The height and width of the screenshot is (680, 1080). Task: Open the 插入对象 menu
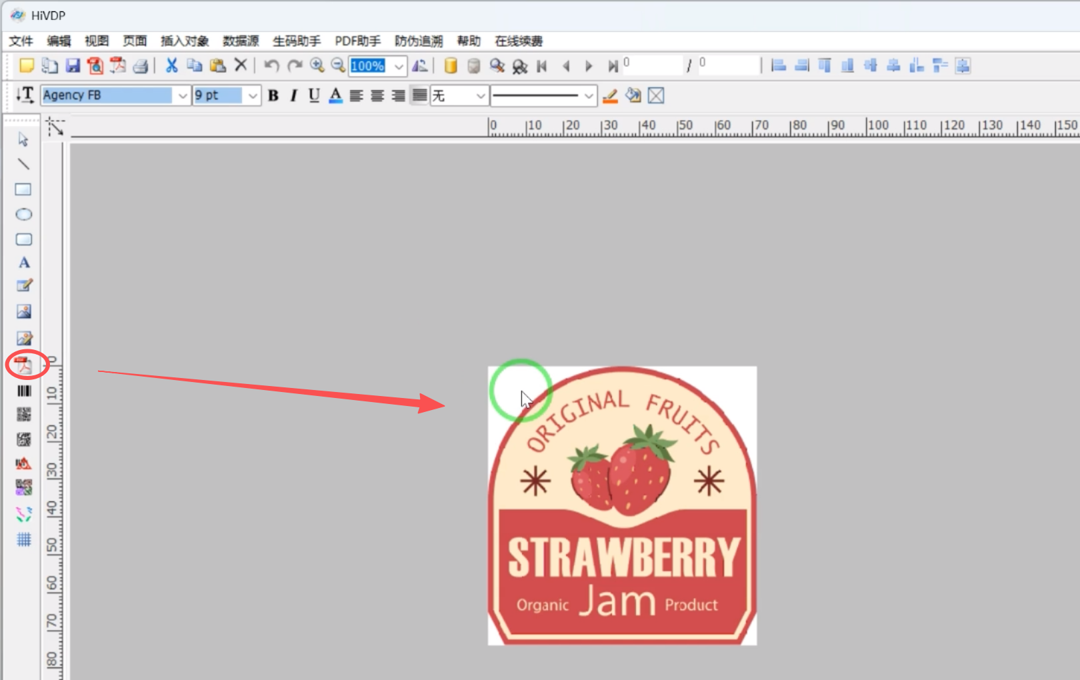(x=185, y=41)
